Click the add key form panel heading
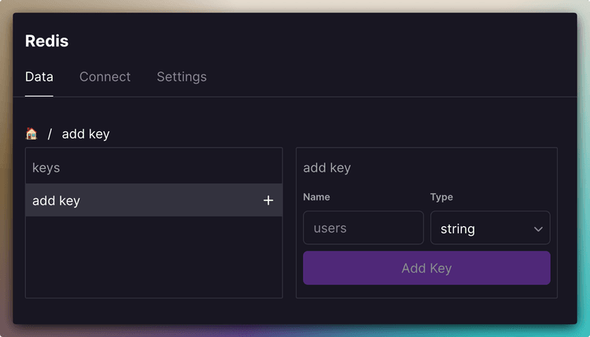The height and width of the screenshot is (337, 590). click(x=327, y=167)
